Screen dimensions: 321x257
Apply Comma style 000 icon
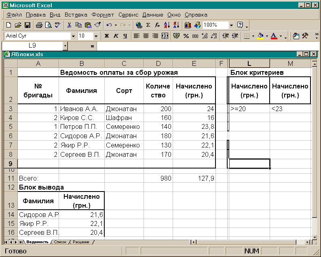pos(195,36)
